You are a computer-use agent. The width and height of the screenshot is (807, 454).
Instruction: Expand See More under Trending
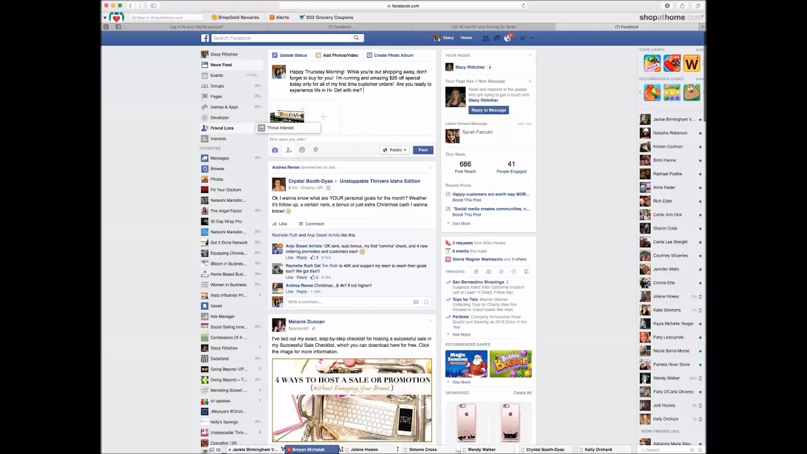461,334
